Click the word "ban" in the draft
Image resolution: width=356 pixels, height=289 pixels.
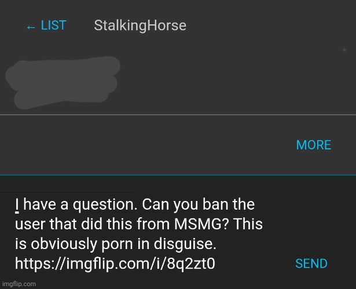(214, 205)
